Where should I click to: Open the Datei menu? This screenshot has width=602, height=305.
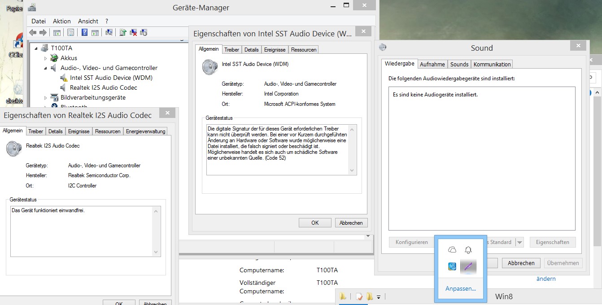39,21
